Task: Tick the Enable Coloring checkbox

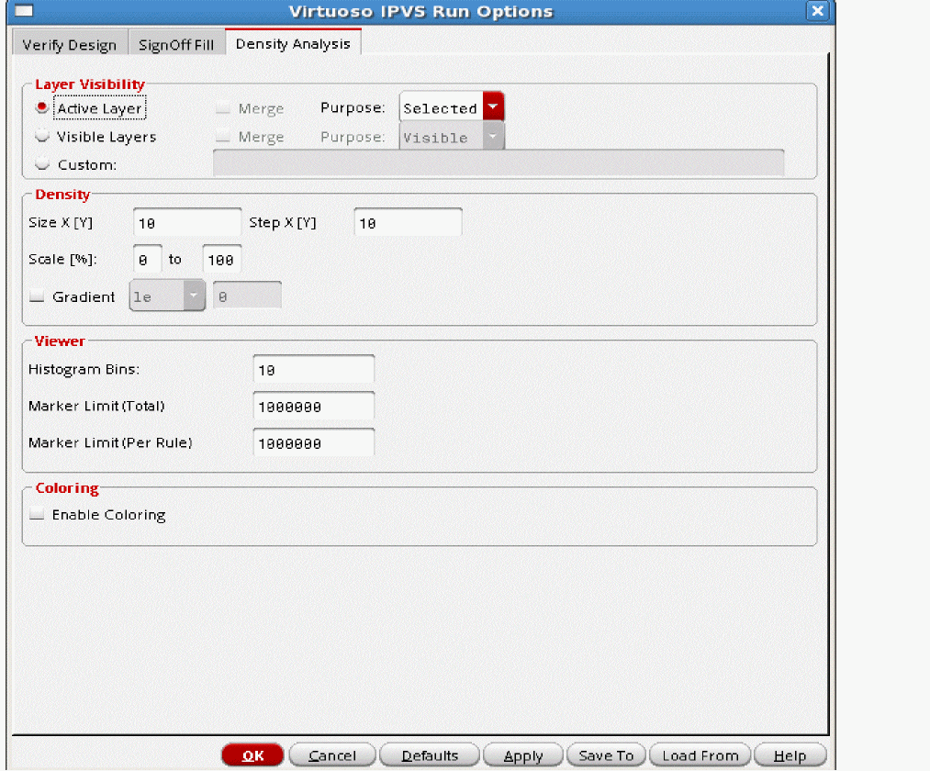Action: tap(38, 515)
